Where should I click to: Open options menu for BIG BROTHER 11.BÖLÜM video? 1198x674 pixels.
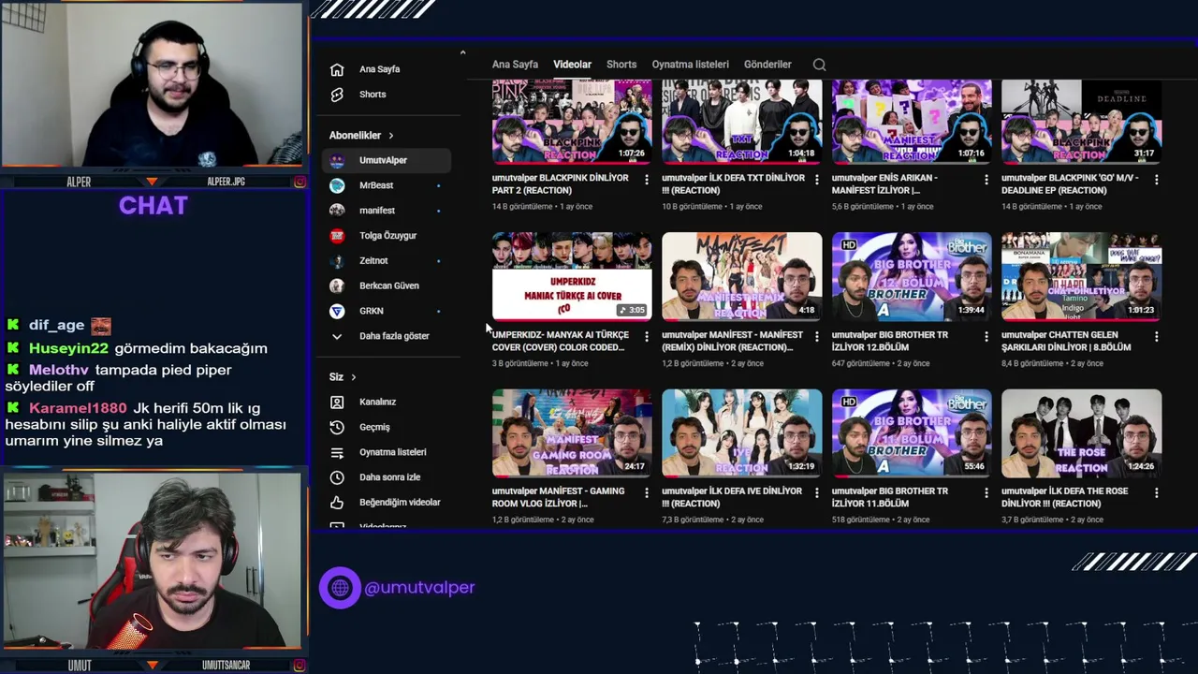pos(986,493)
